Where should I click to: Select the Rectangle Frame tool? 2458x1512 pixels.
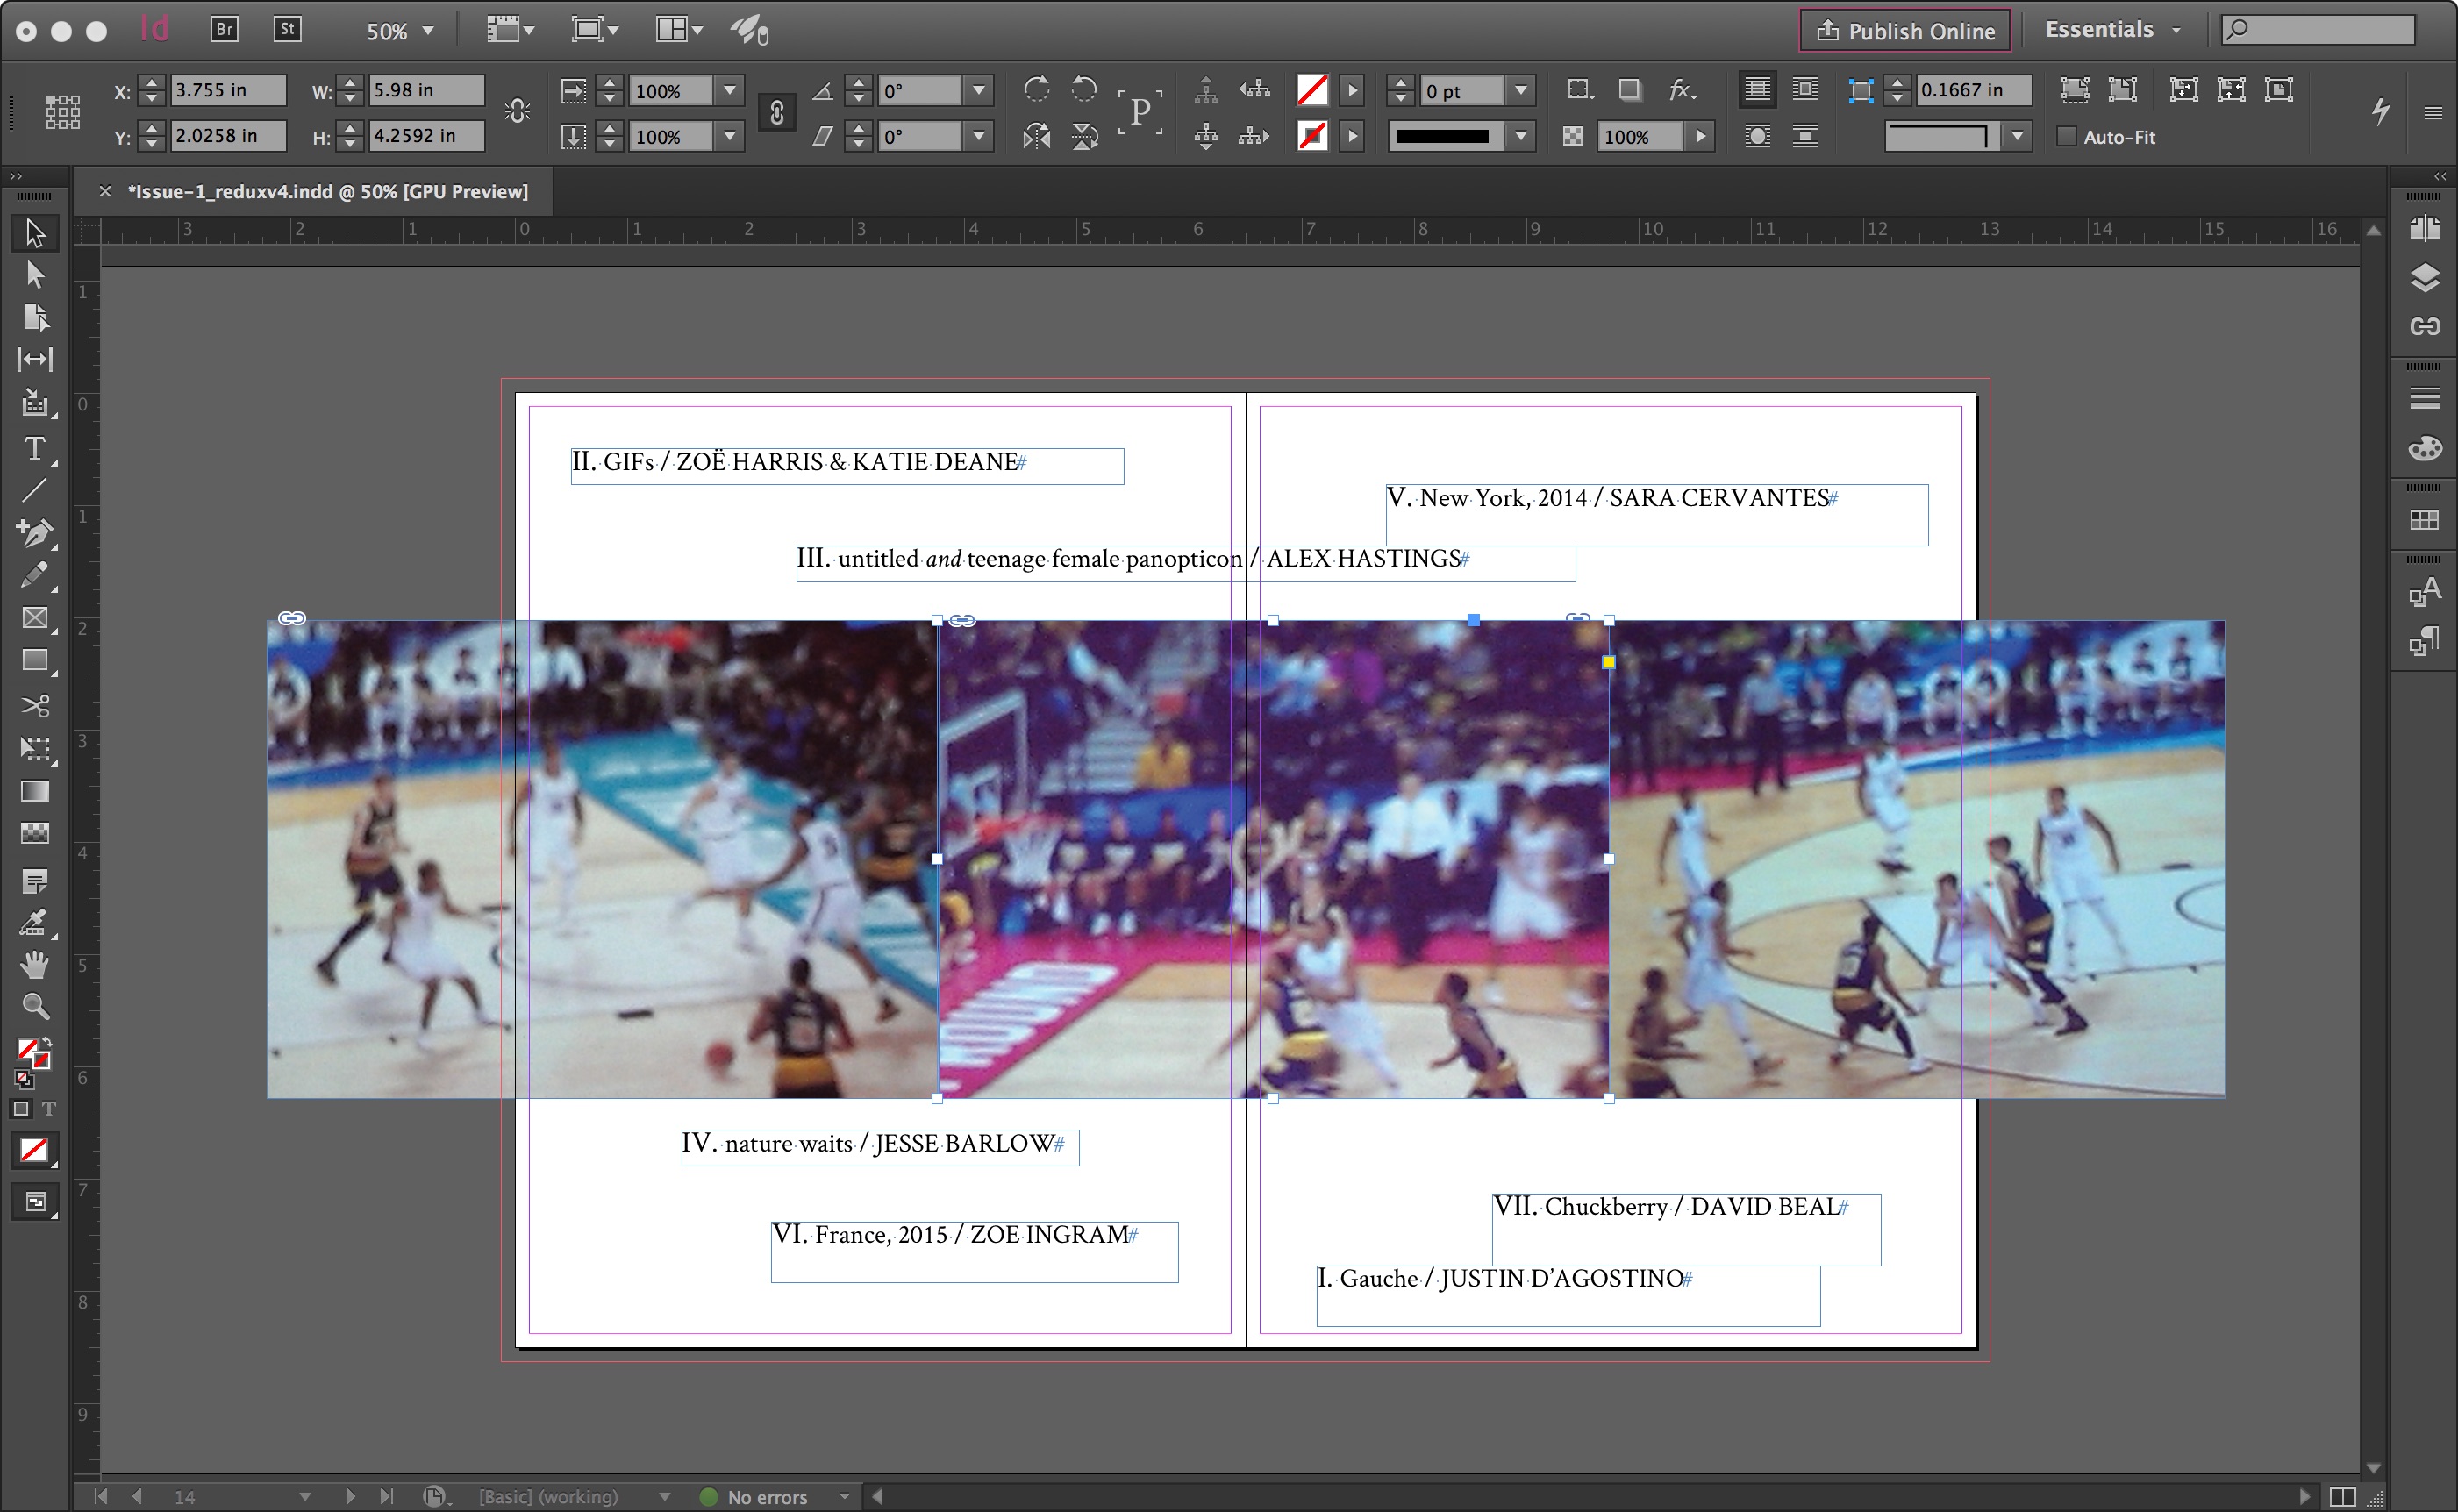point(34,618)
